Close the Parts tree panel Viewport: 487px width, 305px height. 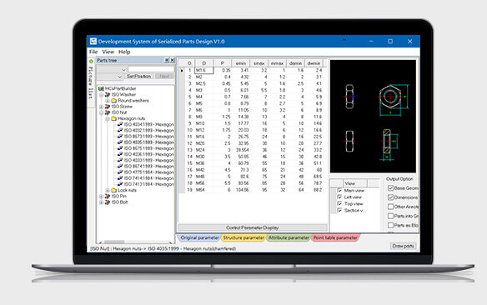point(172,60)
